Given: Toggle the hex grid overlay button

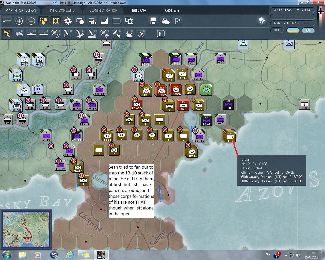Looking at the screenshot, I should pyautogui.click(x=43, y=21).
